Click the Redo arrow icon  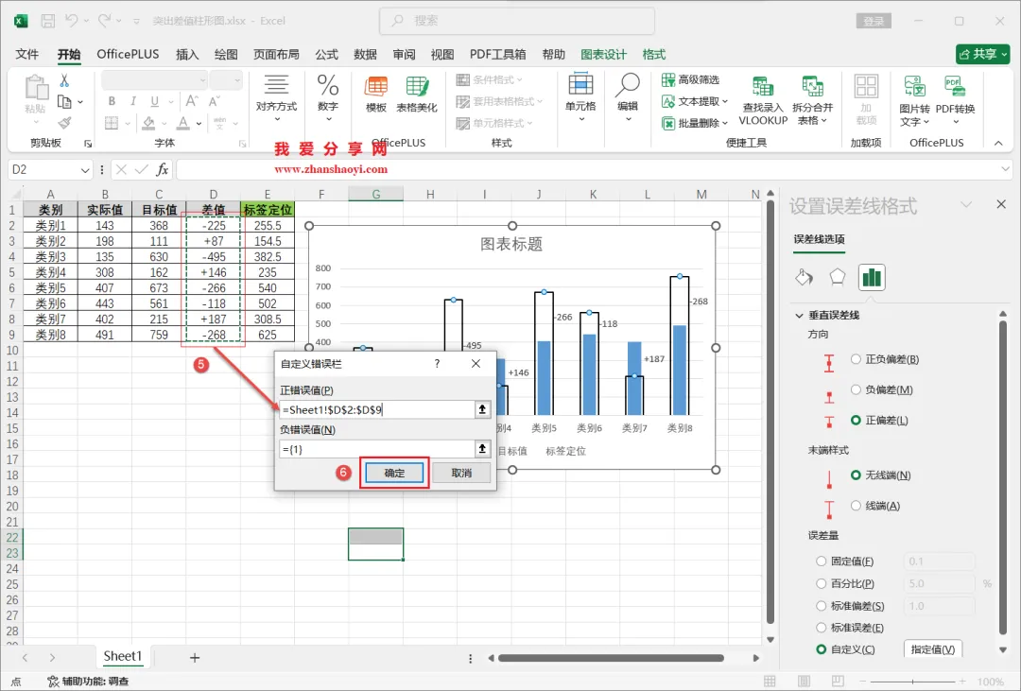pyautogui.click(x=104, y=21)
